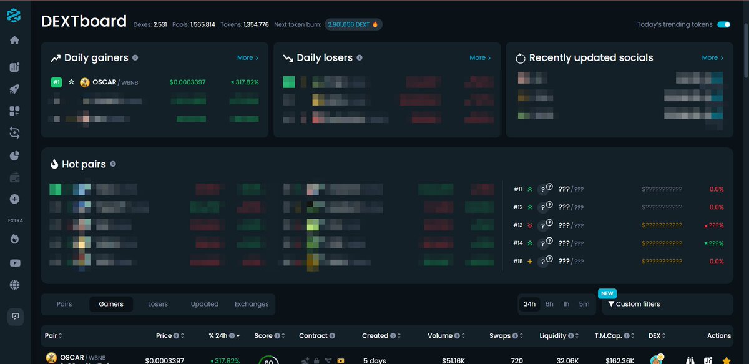Open More link in Daily losers
749x364 pixels.
pyautogui.click(x=480, y=57)
